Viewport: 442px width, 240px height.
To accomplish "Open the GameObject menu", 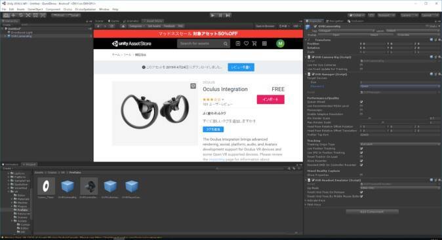I will (35, 9).
